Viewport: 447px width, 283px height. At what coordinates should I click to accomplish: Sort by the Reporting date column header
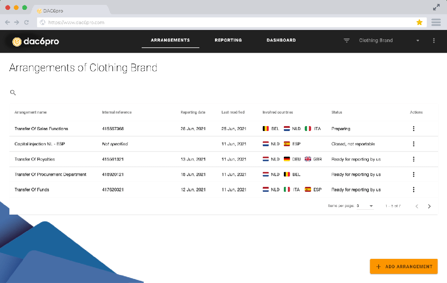(x=193, y=112)
